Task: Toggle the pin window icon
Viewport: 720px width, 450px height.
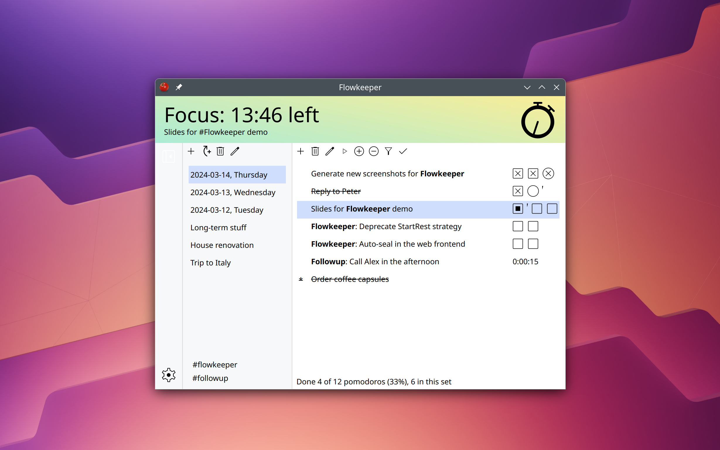Action: pos(179,87)
